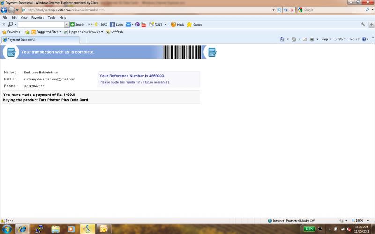This screenshot has width=375, height=234.
Task: Open the Suggested Sites dropdown
Action: (x=46, y=32)
